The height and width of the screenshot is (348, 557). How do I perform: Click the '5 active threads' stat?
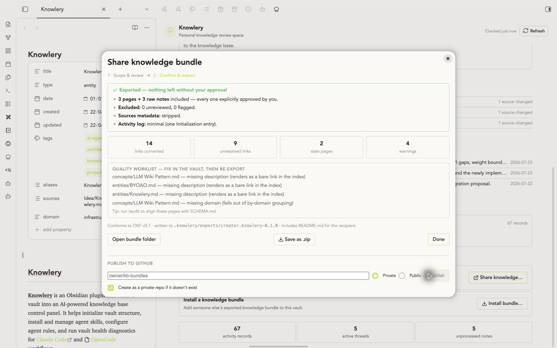click(355, 332)
